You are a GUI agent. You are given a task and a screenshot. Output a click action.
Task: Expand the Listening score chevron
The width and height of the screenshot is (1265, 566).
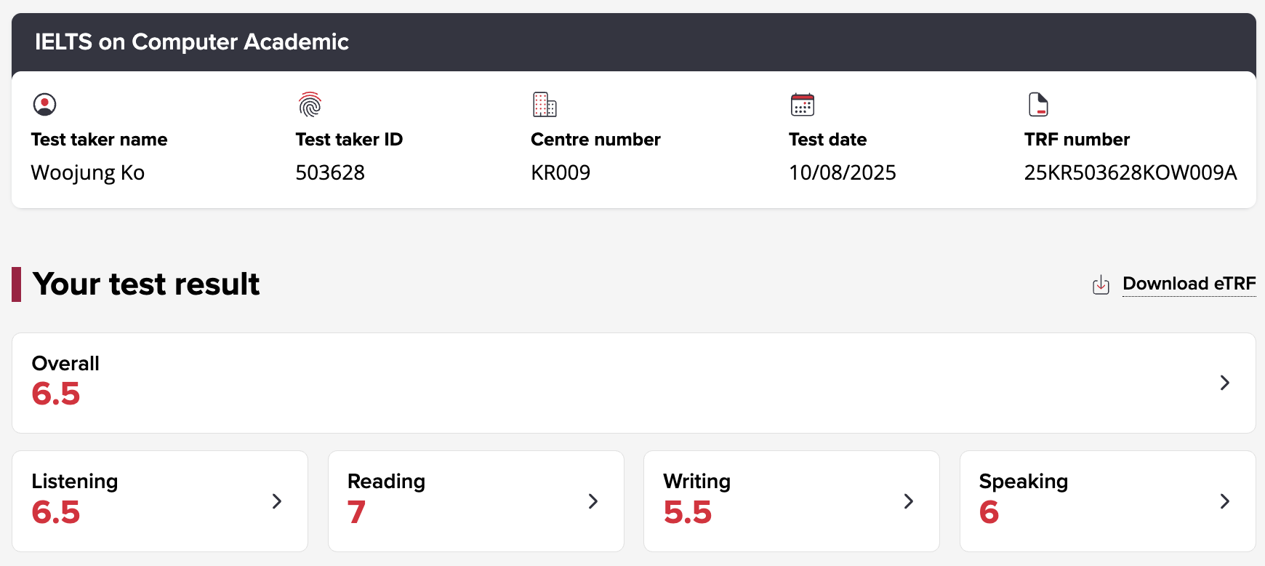277,501
